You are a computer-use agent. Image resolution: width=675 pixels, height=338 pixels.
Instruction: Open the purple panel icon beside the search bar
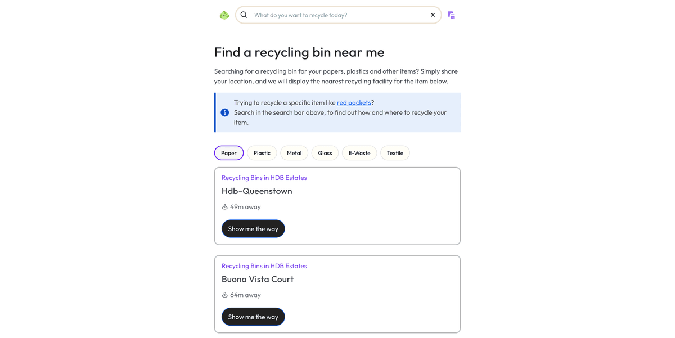[451, 15]
